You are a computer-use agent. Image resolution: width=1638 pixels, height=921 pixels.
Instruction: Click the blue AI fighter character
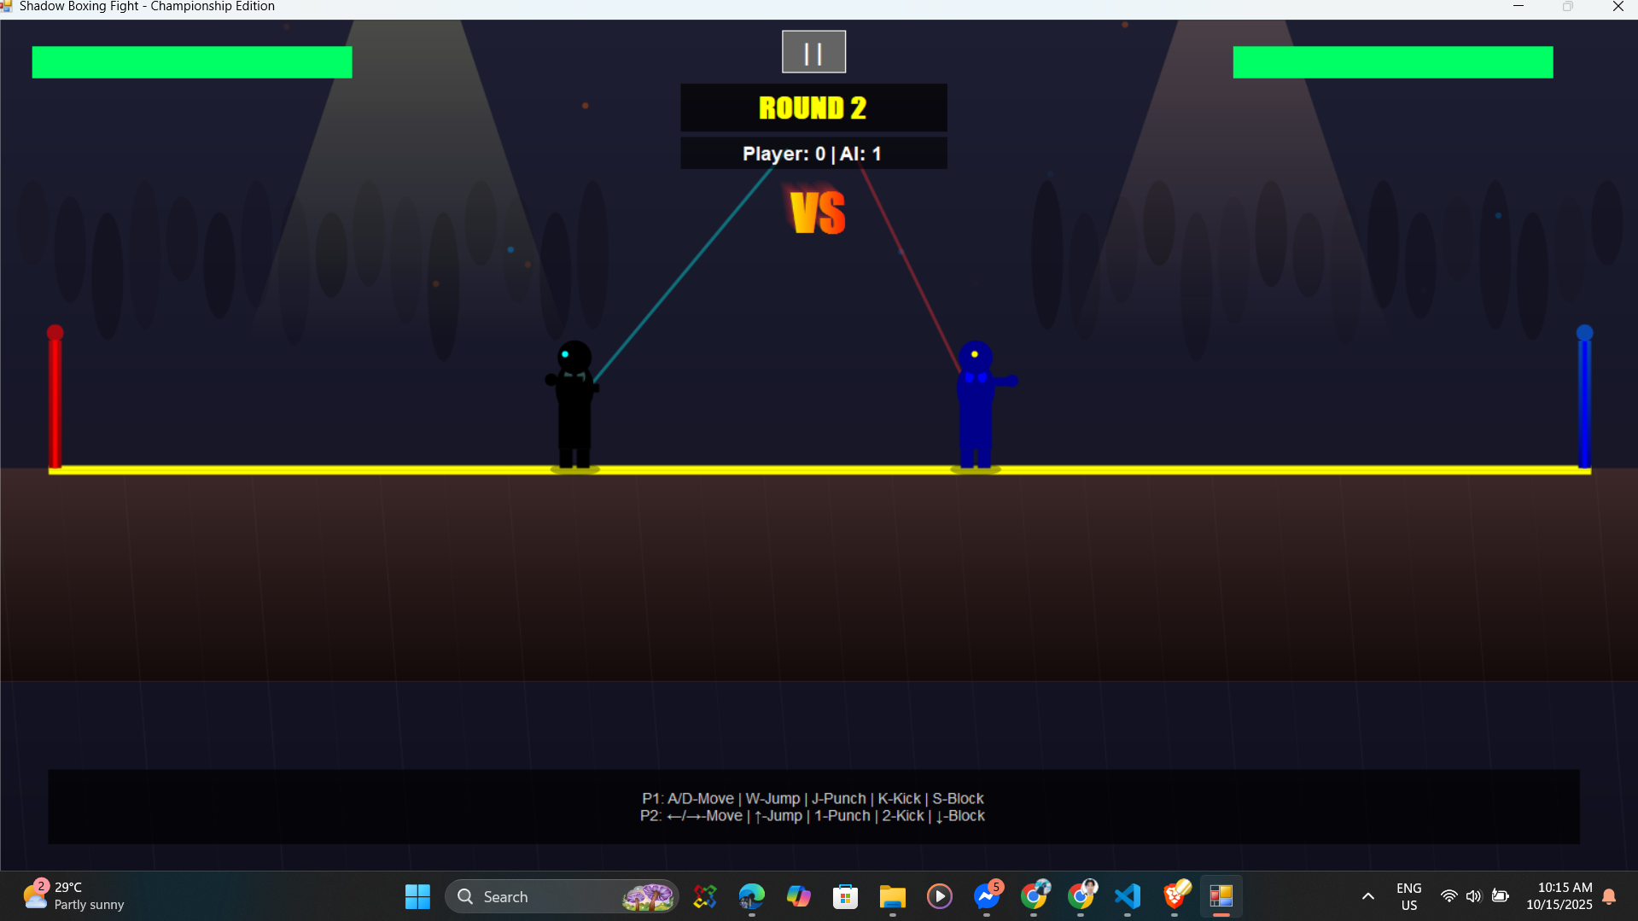976,405
